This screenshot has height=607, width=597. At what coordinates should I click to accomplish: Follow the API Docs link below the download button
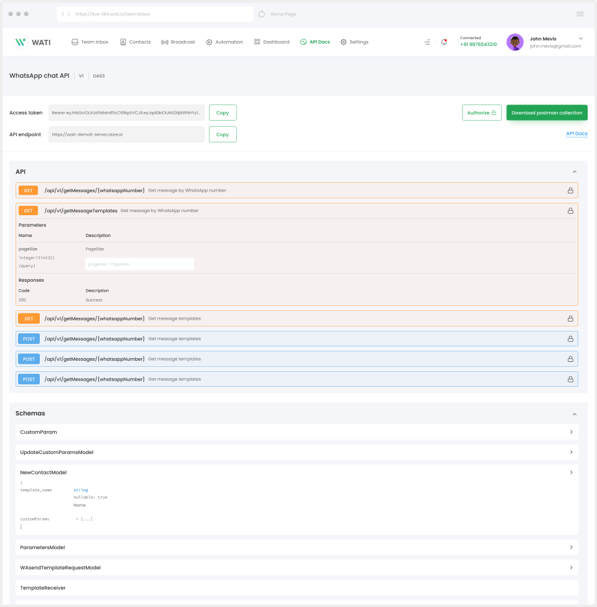click(576, 134)
